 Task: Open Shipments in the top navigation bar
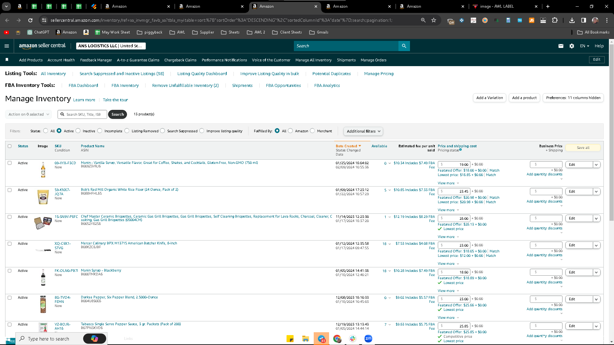346,60
